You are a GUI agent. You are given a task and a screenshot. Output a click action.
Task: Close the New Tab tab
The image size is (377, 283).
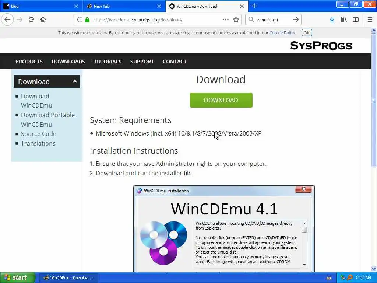click(x=159, y=6)
